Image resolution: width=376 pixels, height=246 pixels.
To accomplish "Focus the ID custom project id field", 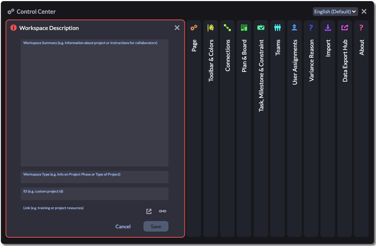I will pyautogui.click(x=95, y=194).
